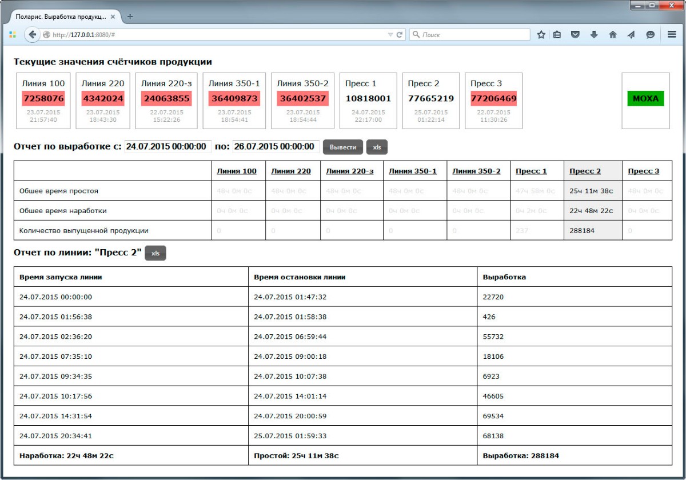Open the downloads arrow icon

click(x=594, y=35)
